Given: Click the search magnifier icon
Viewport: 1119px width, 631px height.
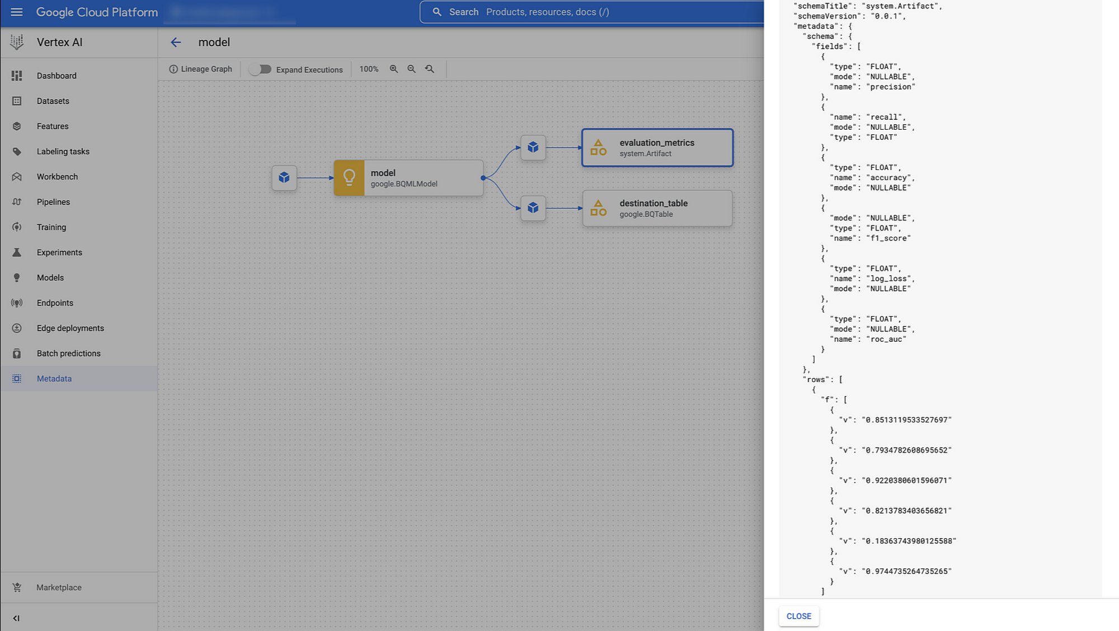Looking at the screenshot, I should (x=437, y=12).
